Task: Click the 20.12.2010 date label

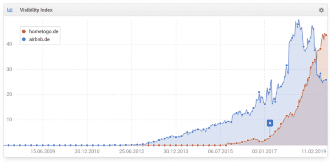Action: [x=87, y=152]
